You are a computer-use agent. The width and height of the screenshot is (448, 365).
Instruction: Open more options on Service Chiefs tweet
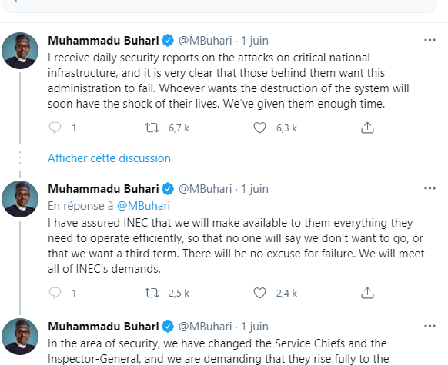[x=430, y=326]
